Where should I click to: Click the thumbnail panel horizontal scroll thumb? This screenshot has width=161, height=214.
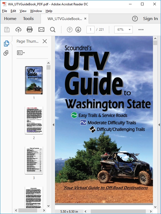pyautogui.click(x=28, y=210)
